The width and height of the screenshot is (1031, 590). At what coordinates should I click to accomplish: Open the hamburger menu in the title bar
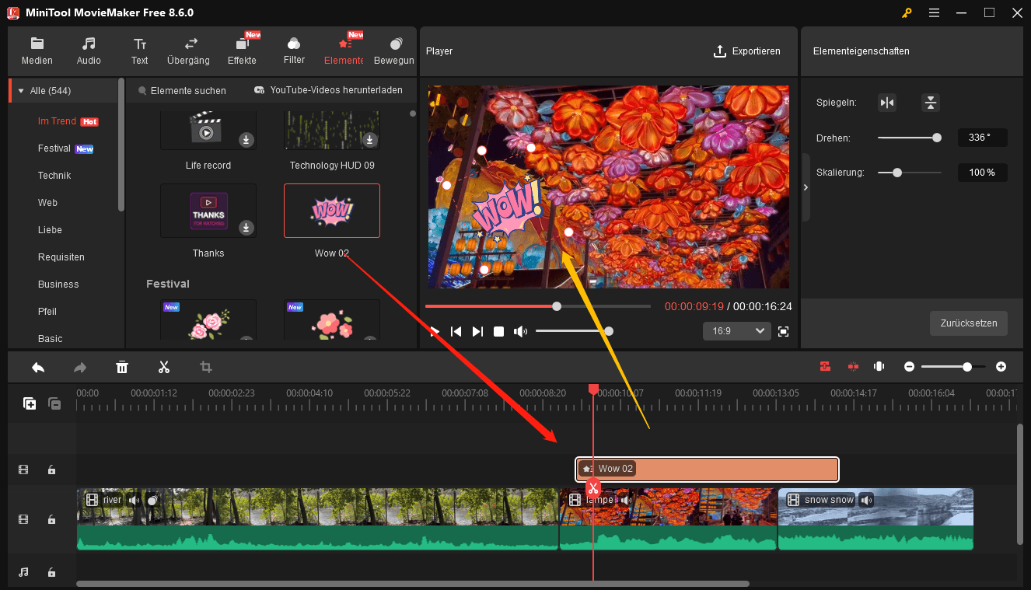click(x=934, y=12)
